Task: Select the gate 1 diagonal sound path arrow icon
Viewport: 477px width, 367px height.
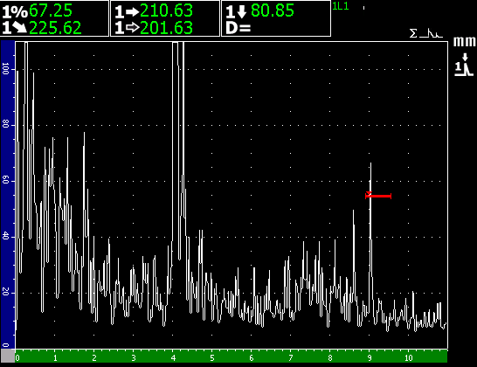Action: pyautogui.click(x=15, y=28)
